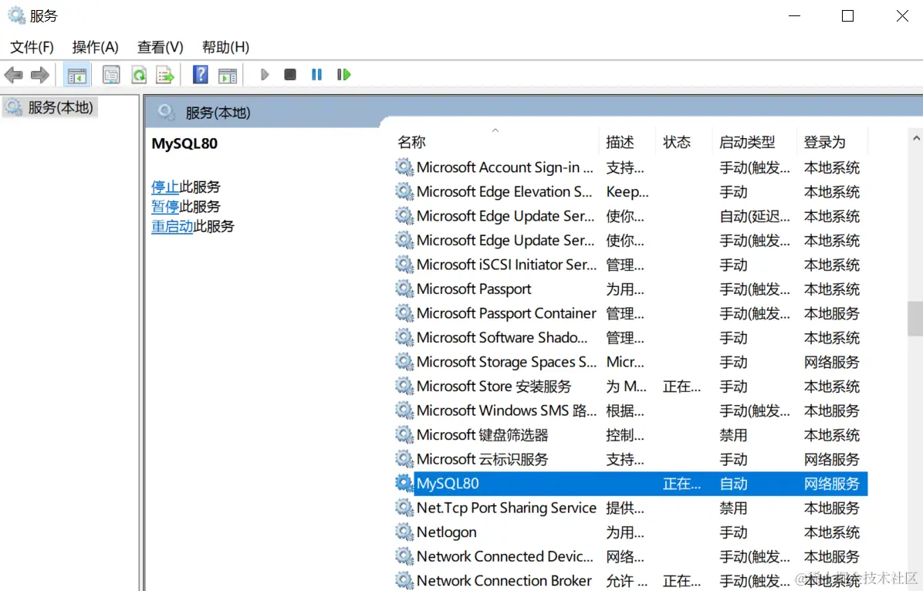Select Microsoft iSCSI Initiator service row

pyautogui.click(x=631, y=265)
